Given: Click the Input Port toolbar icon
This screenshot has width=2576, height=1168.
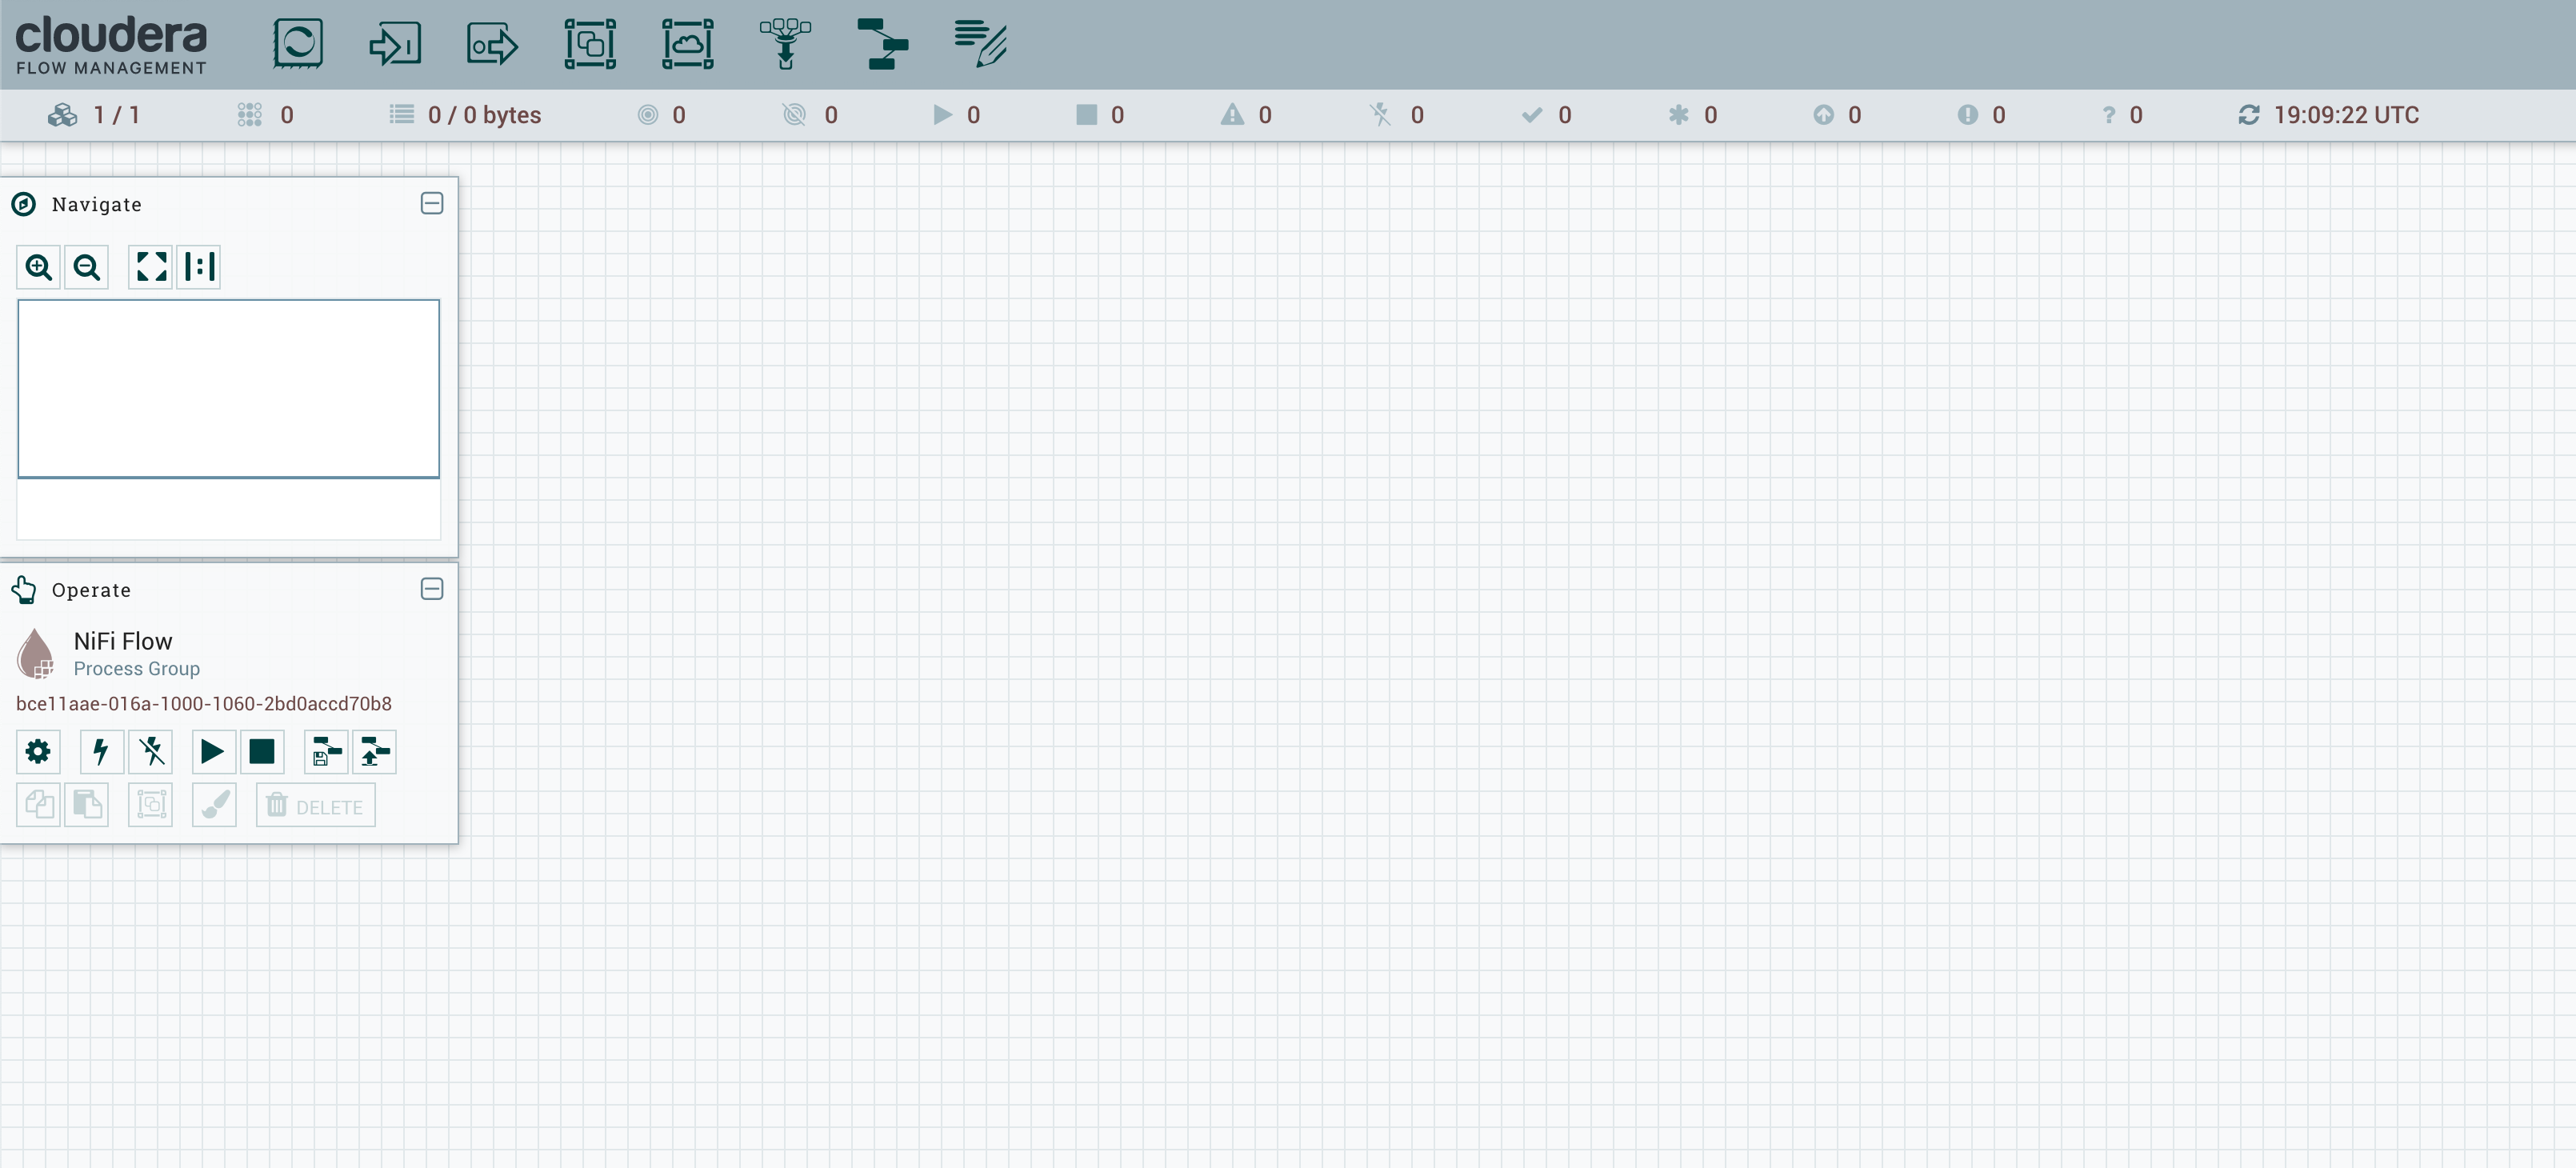Looking at the screenshot, I should (x=394, y=43).
